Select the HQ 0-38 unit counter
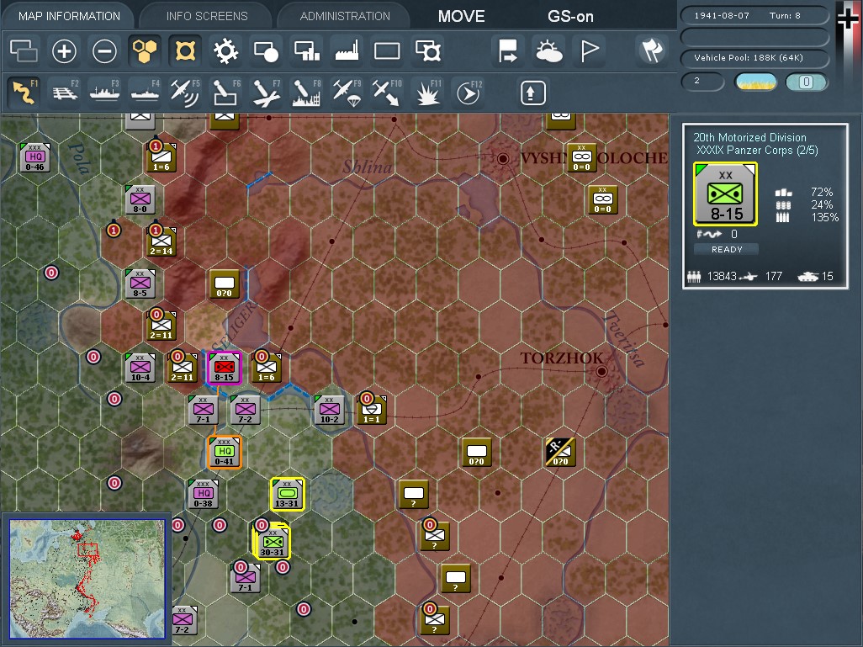 click(x=203, y=494)
